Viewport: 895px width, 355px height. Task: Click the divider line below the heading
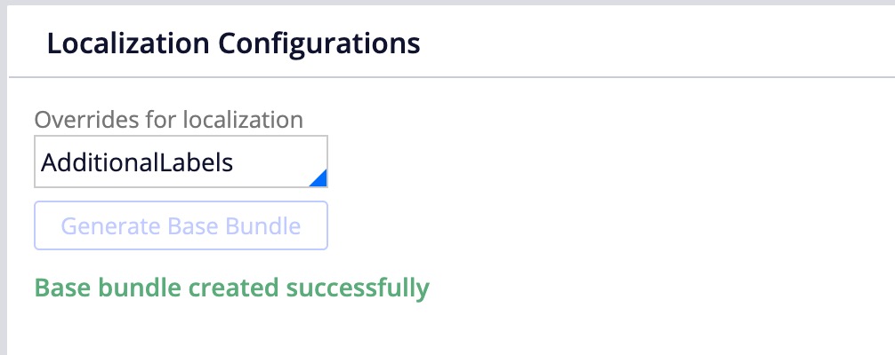pyautogui.click(x=445, y=77)
